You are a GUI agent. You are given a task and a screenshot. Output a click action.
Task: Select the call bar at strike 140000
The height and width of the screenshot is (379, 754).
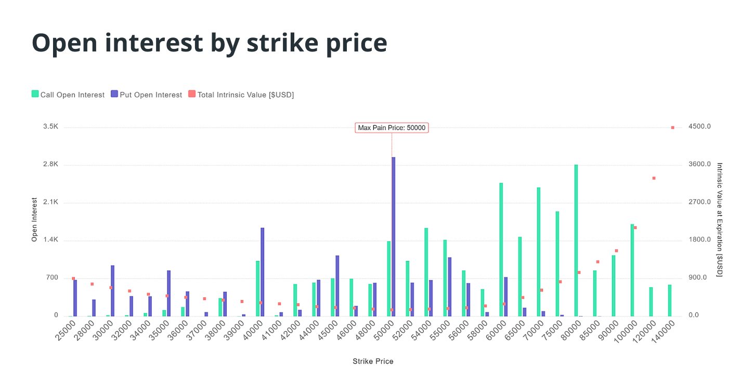point(670,300)
